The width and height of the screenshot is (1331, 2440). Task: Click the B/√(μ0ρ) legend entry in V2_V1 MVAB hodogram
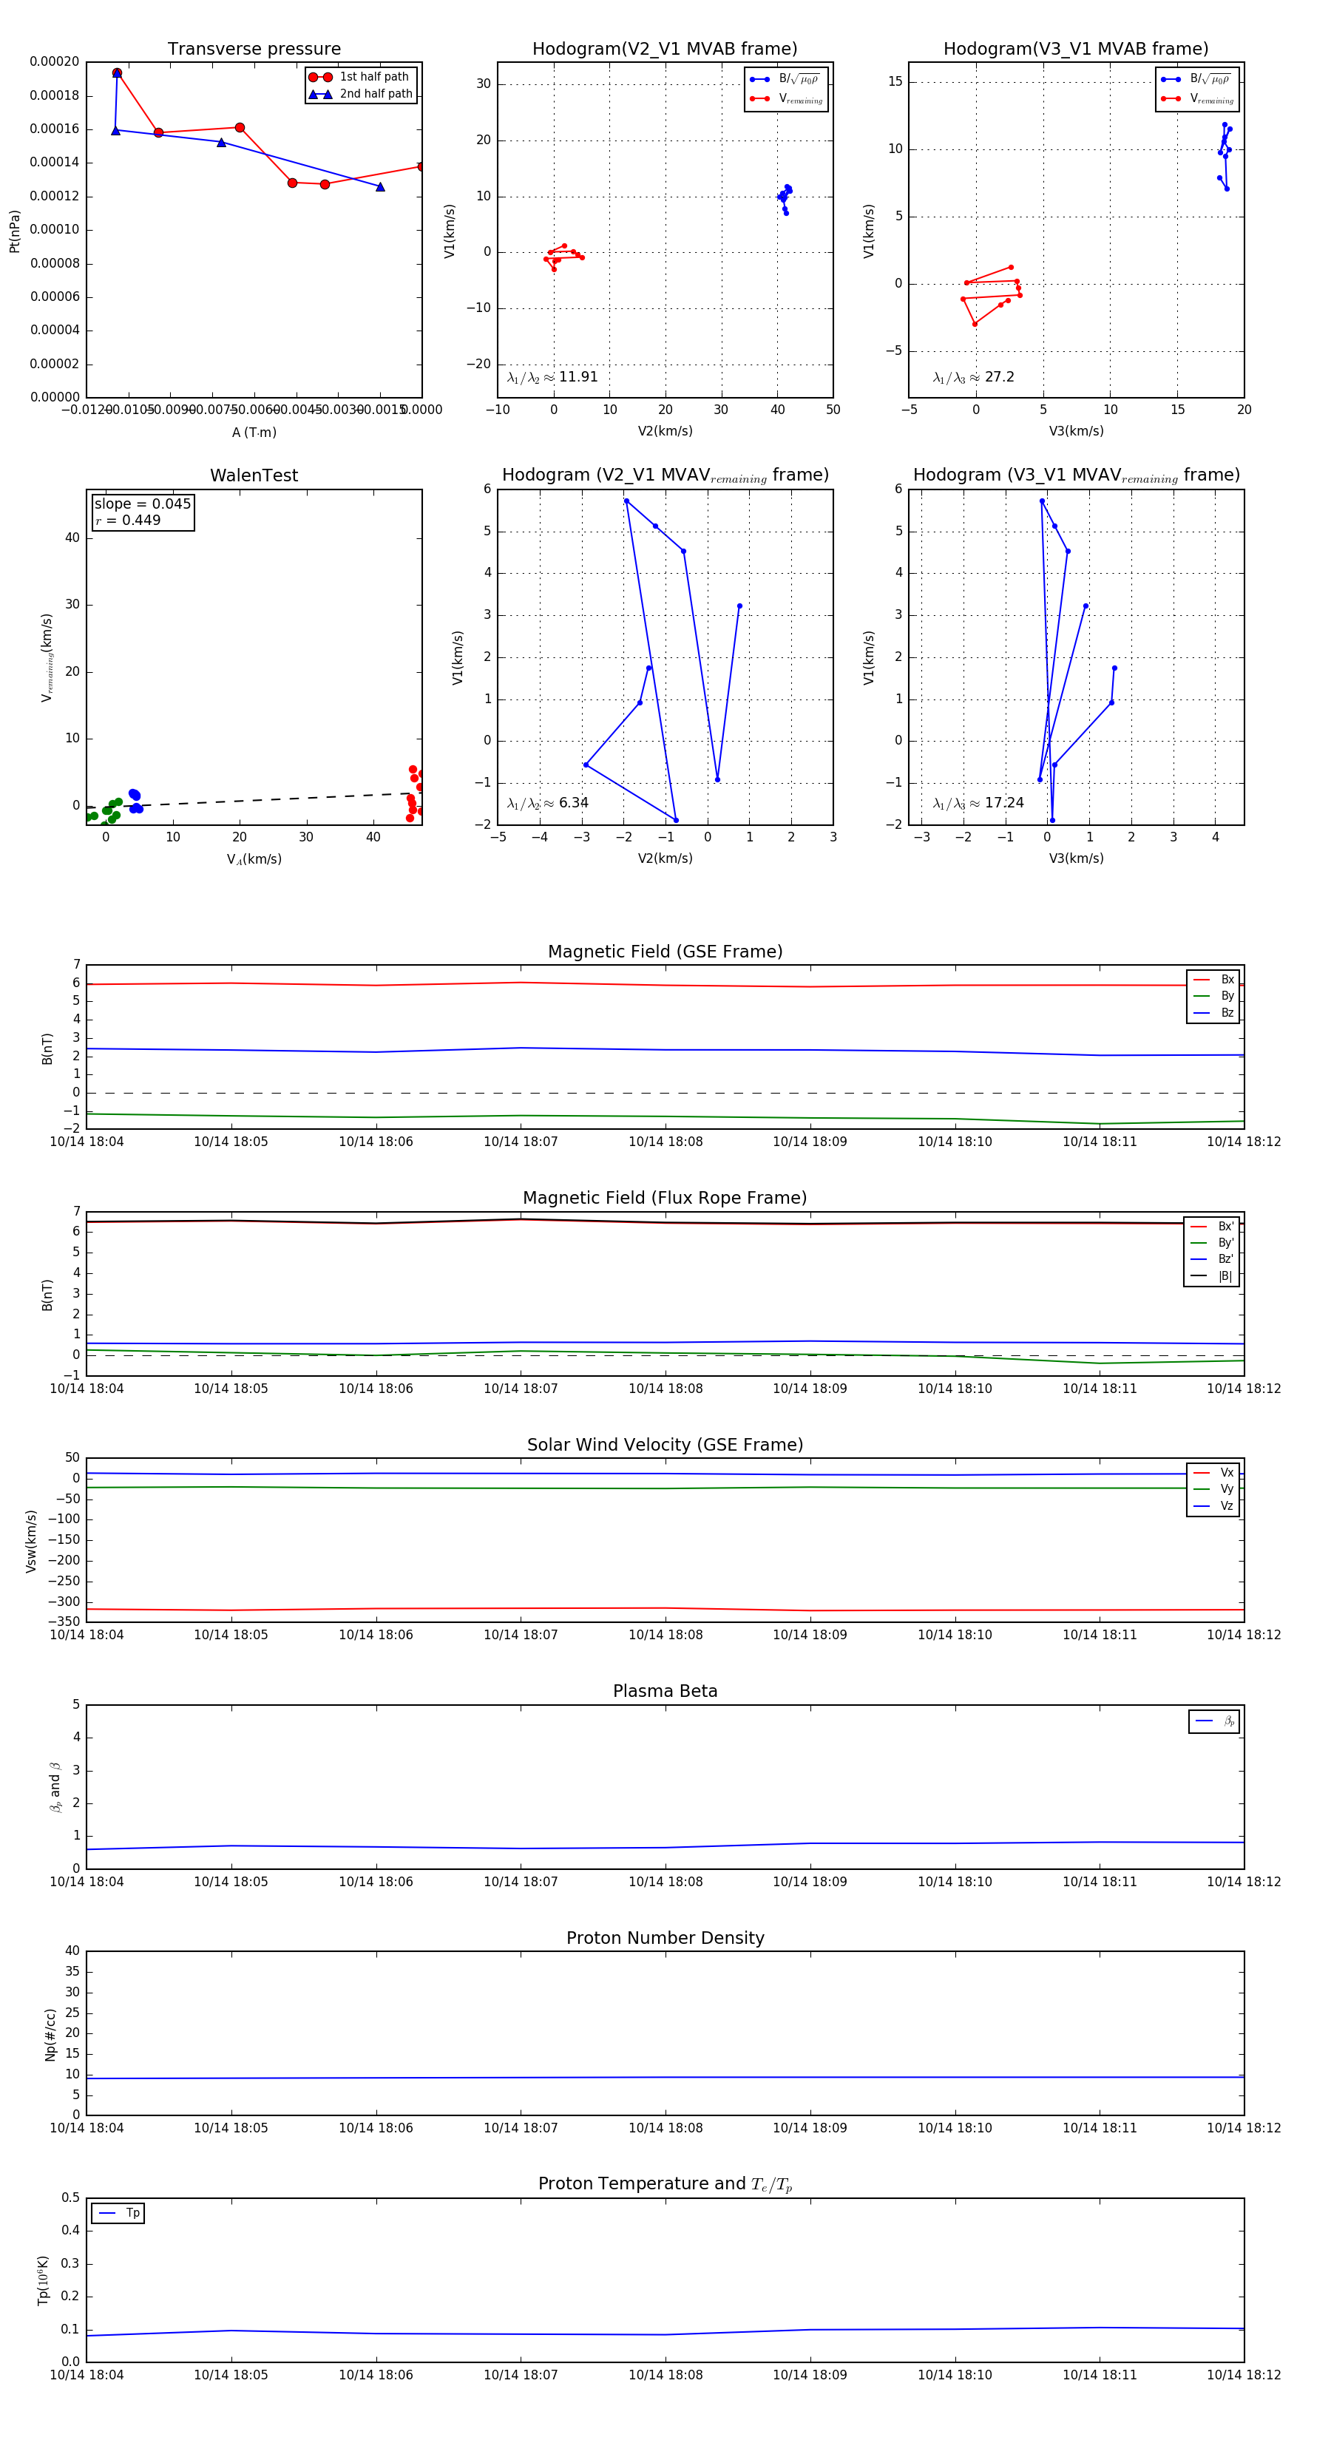pos(785,80)
